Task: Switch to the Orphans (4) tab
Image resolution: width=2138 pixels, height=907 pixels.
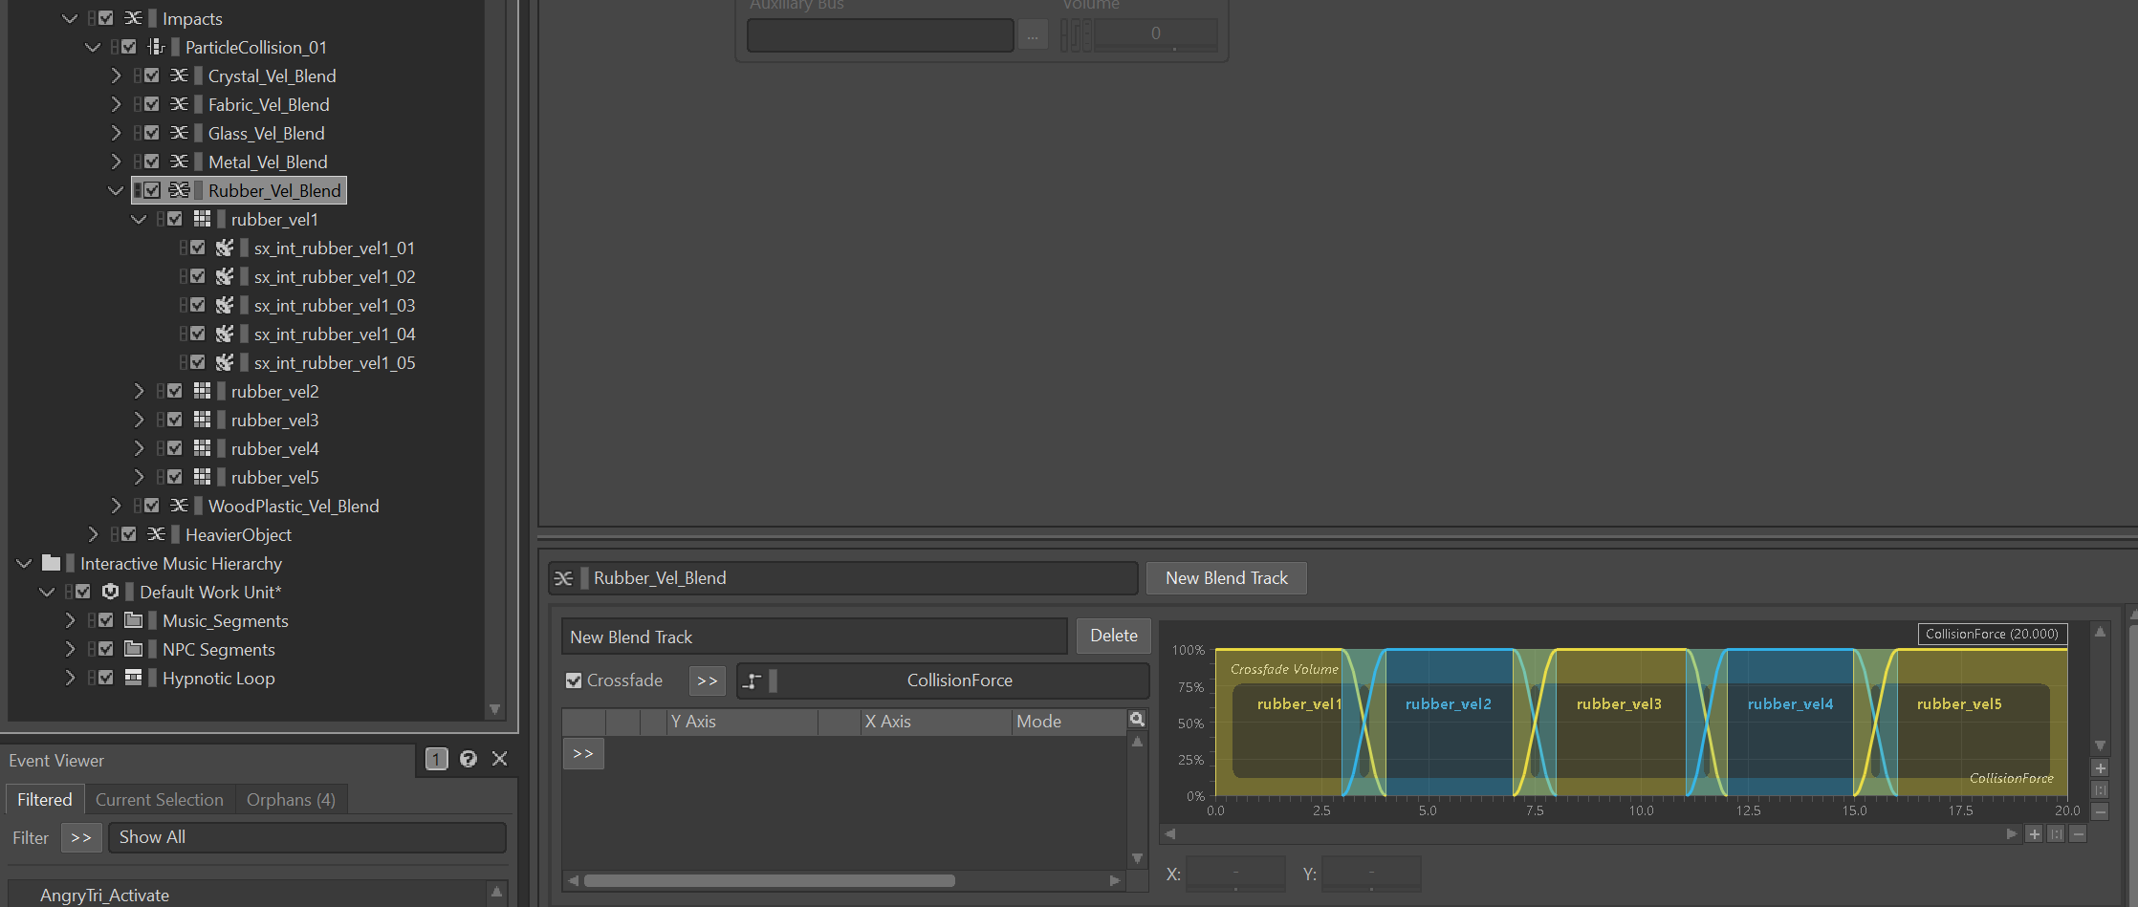Action: coord(291,799)
